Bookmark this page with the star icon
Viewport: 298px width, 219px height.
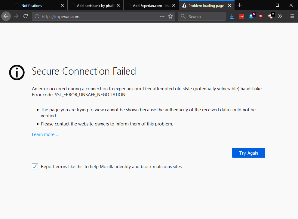pyautogui.click(x=171, y=16)
